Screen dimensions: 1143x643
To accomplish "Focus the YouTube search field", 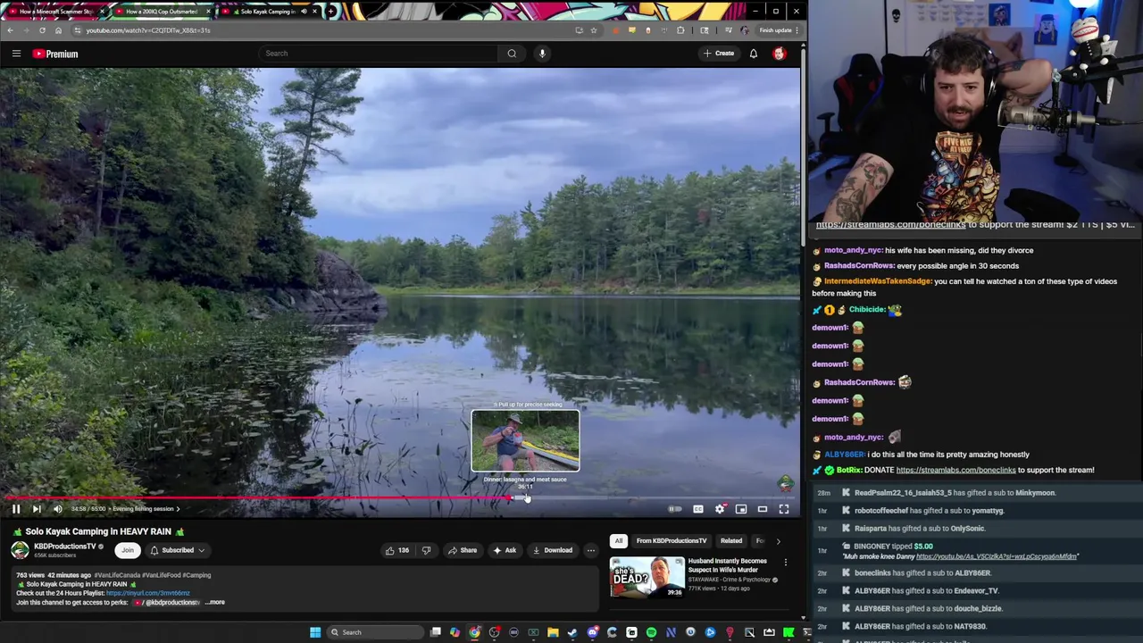I will point(379,54).
